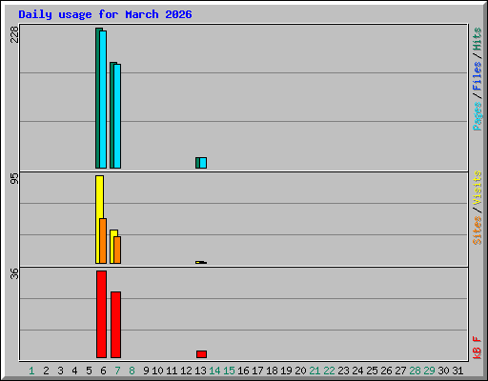Screen dimensions: 488x381
Task: Click the cyan Pages bar for day 13
Action: point(203,163)
